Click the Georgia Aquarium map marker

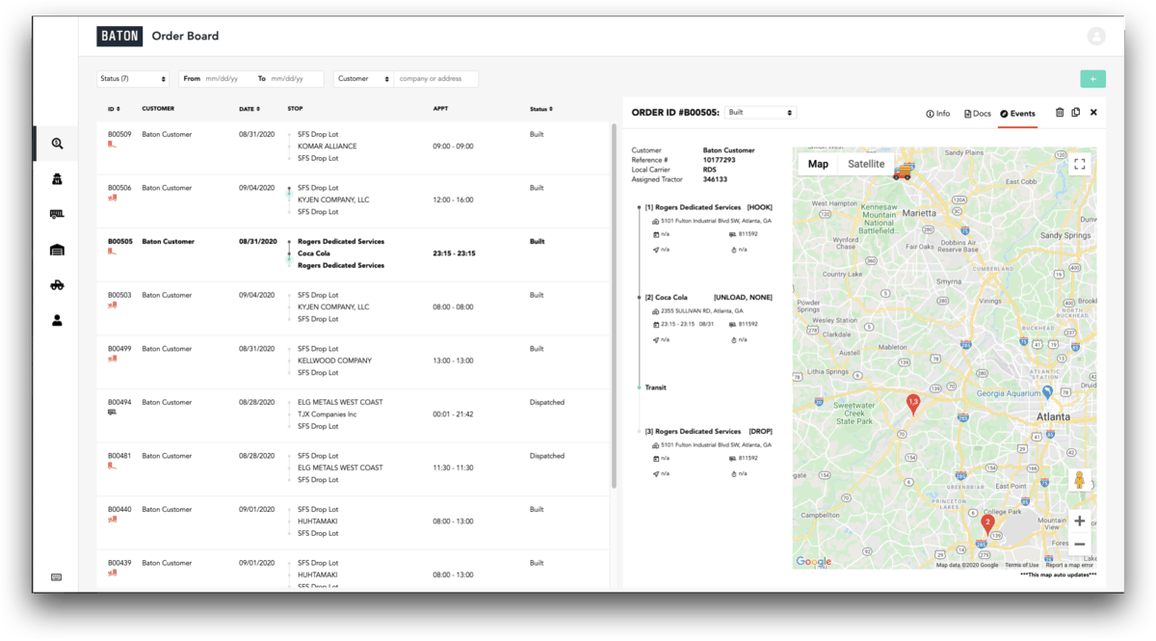click(x=1047, y=392)
